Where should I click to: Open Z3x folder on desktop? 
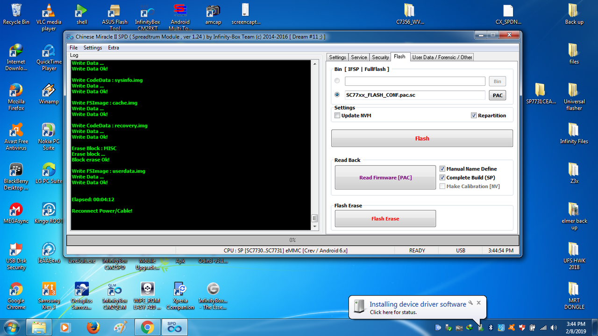574,173
